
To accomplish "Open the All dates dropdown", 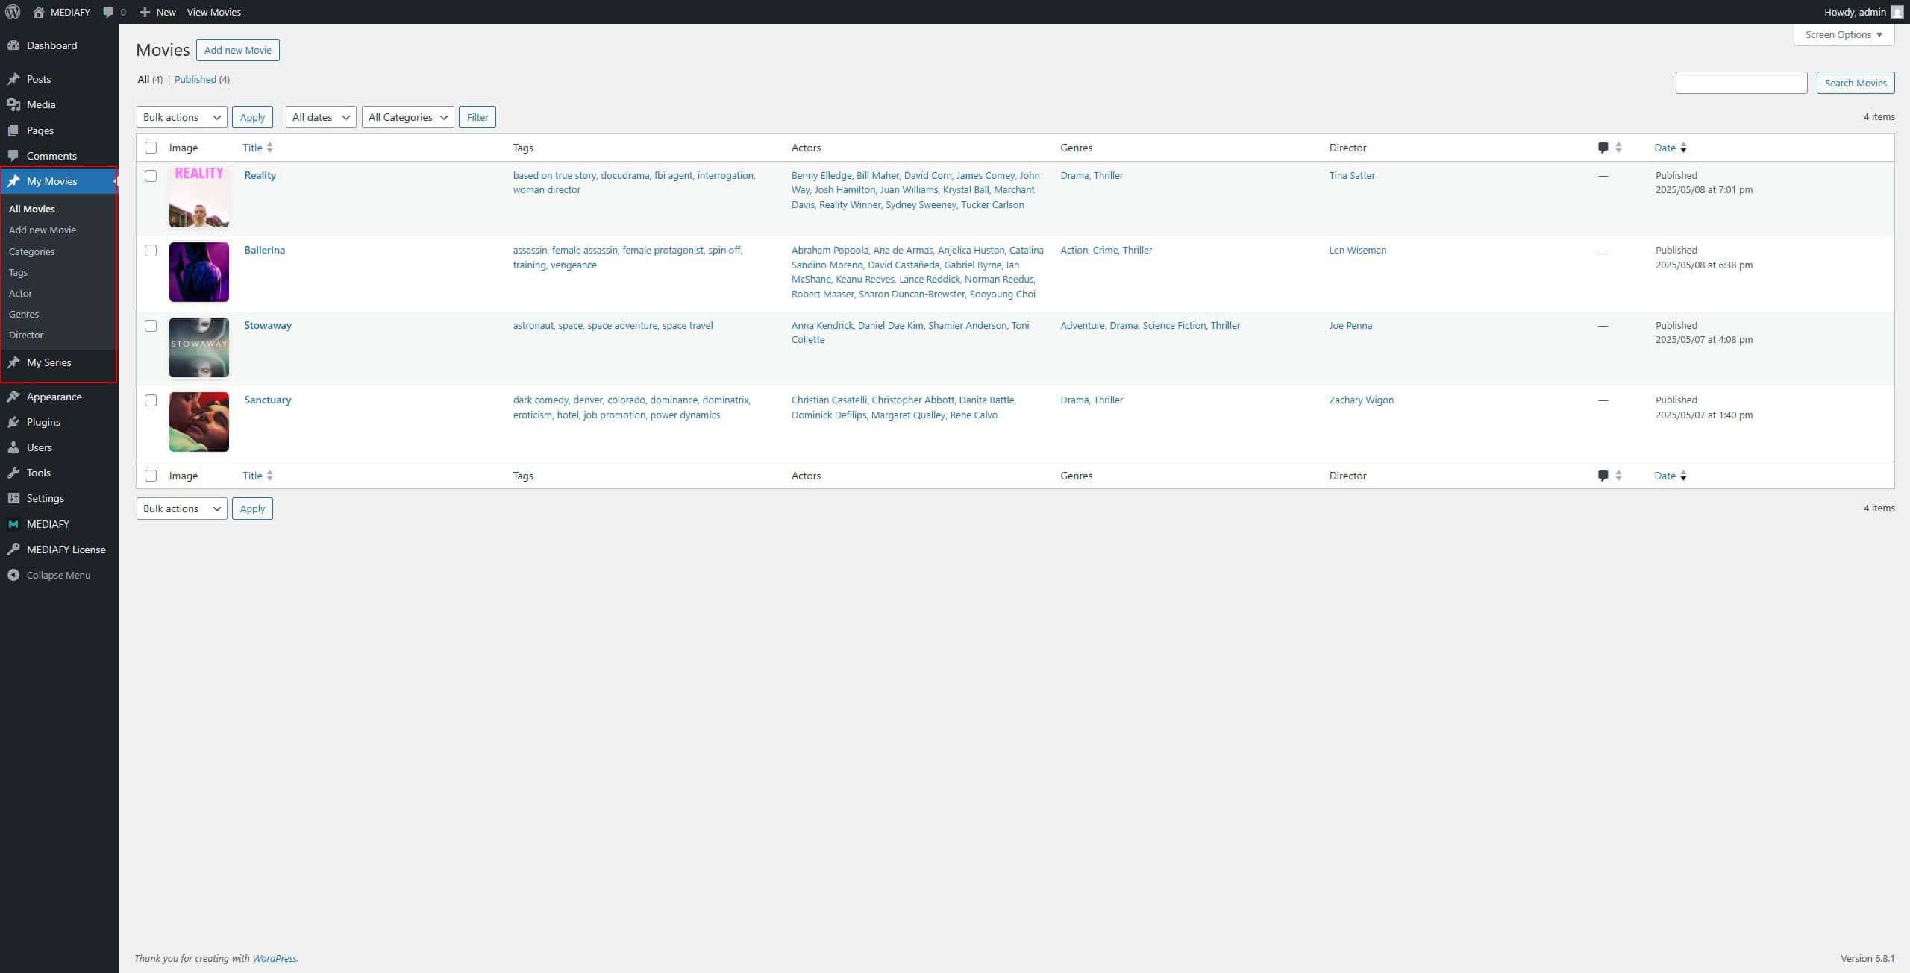I will [x=321, y=117].
